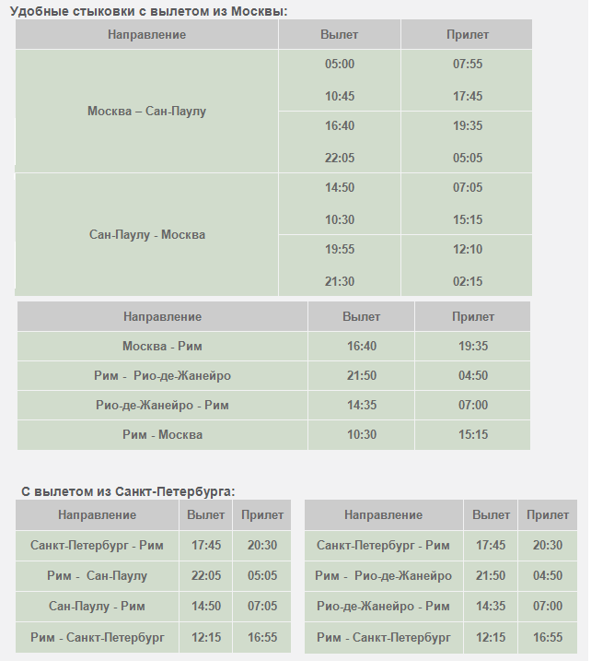Viewport: 591px width, 661px height.
Task: Click the heading 'Удобные стыковки с вылетом из Москвы'
Action: click(x=148, y=11)
